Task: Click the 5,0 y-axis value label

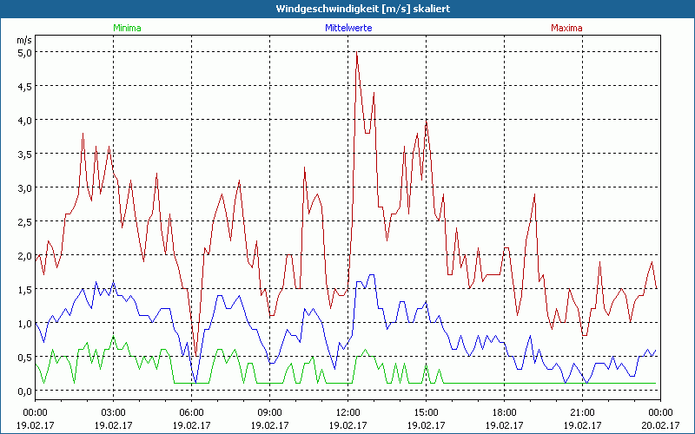Action: [x=24, y=52]
